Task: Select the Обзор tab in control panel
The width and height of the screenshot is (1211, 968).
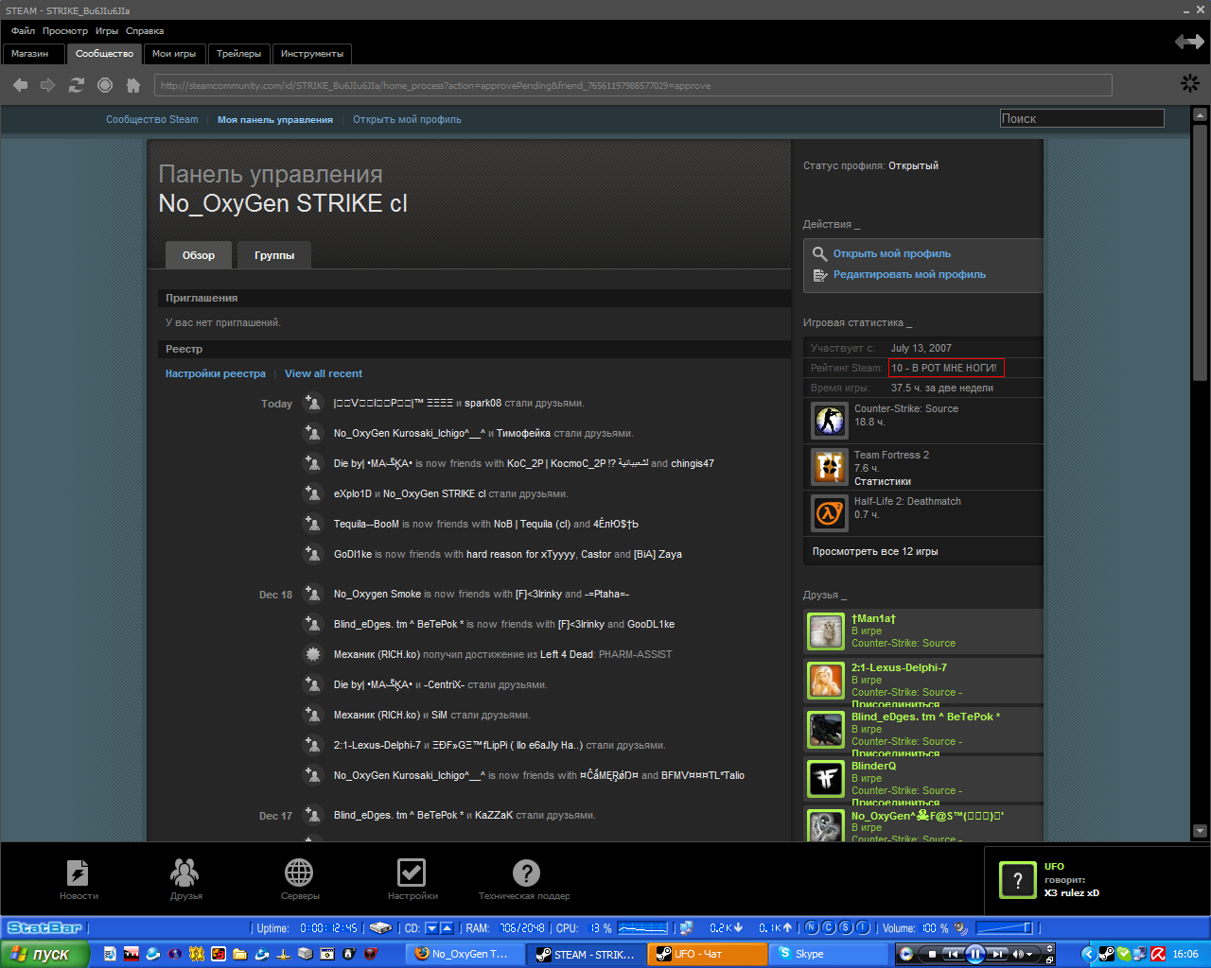Action: pos(199,255)
